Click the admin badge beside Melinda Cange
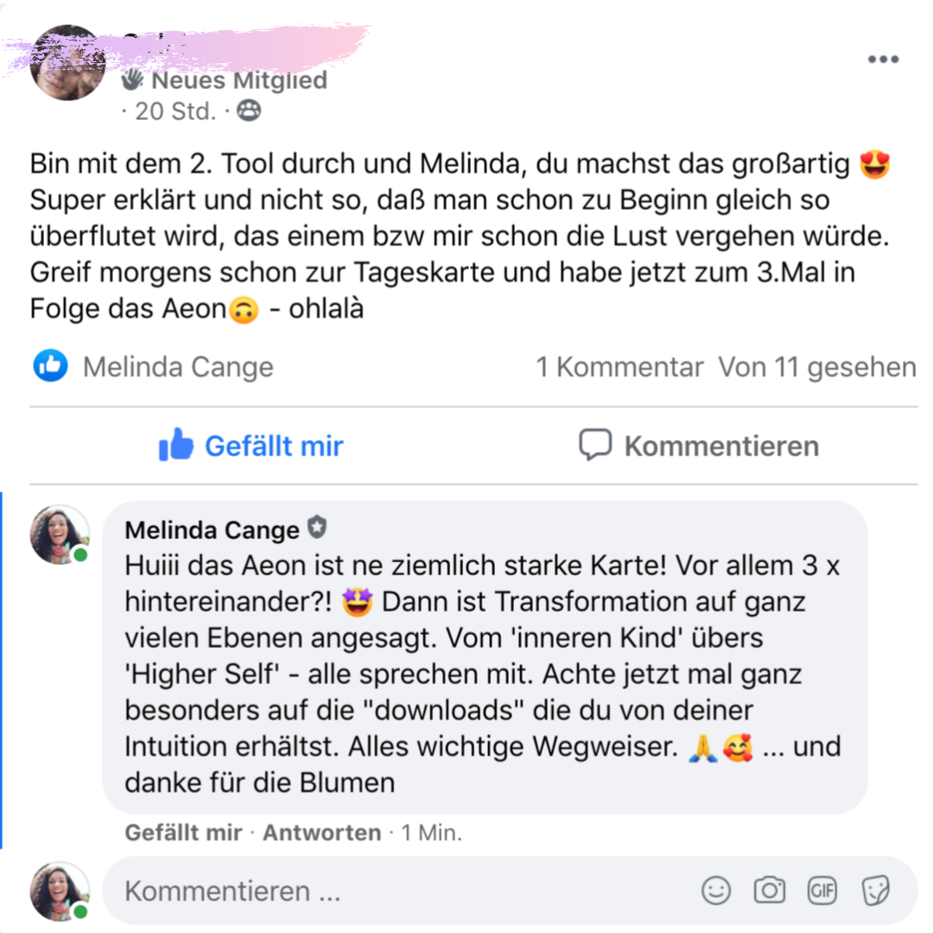Image resolution: width=933 pixels, height=933 pixels. [317, 527]
